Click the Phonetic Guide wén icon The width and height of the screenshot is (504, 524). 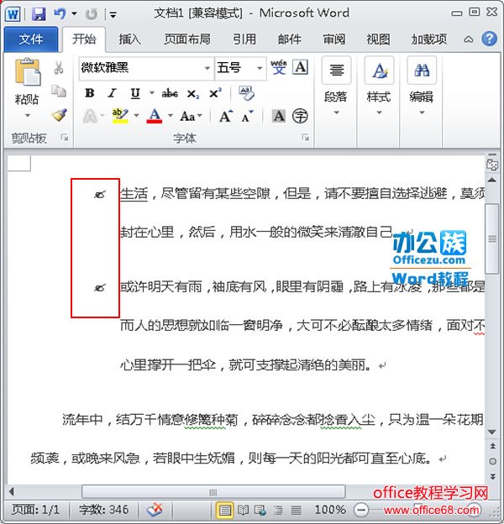[x=278, y=67]
